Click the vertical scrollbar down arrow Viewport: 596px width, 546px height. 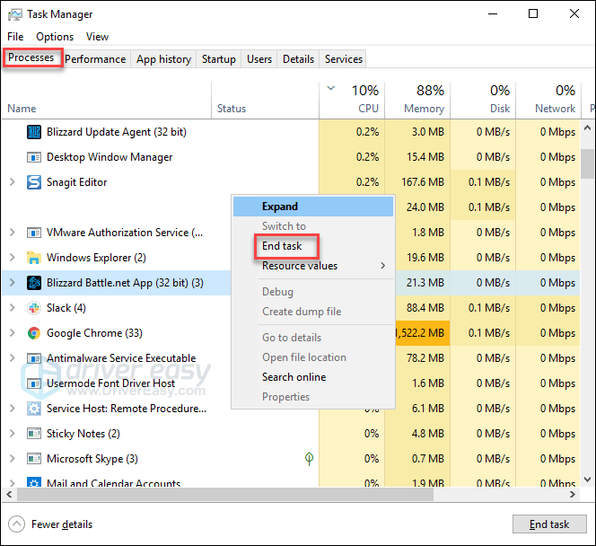[x=587, y=479]
